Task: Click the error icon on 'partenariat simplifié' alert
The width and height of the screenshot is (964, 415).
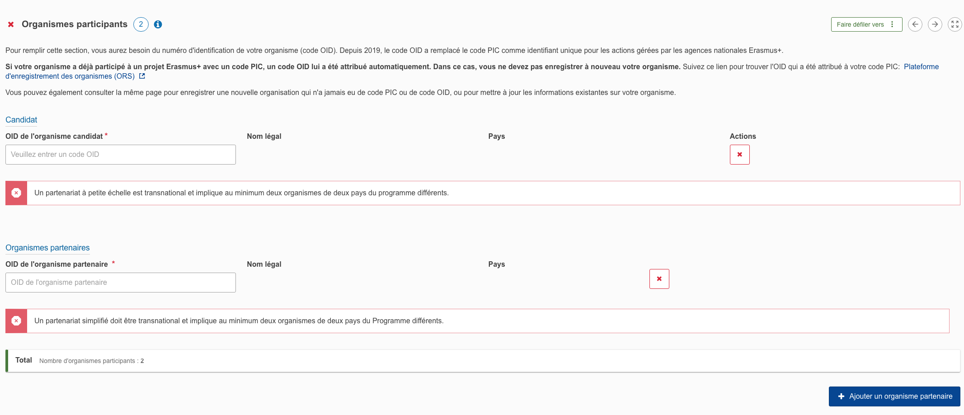Action: click(x=16, y=321)
